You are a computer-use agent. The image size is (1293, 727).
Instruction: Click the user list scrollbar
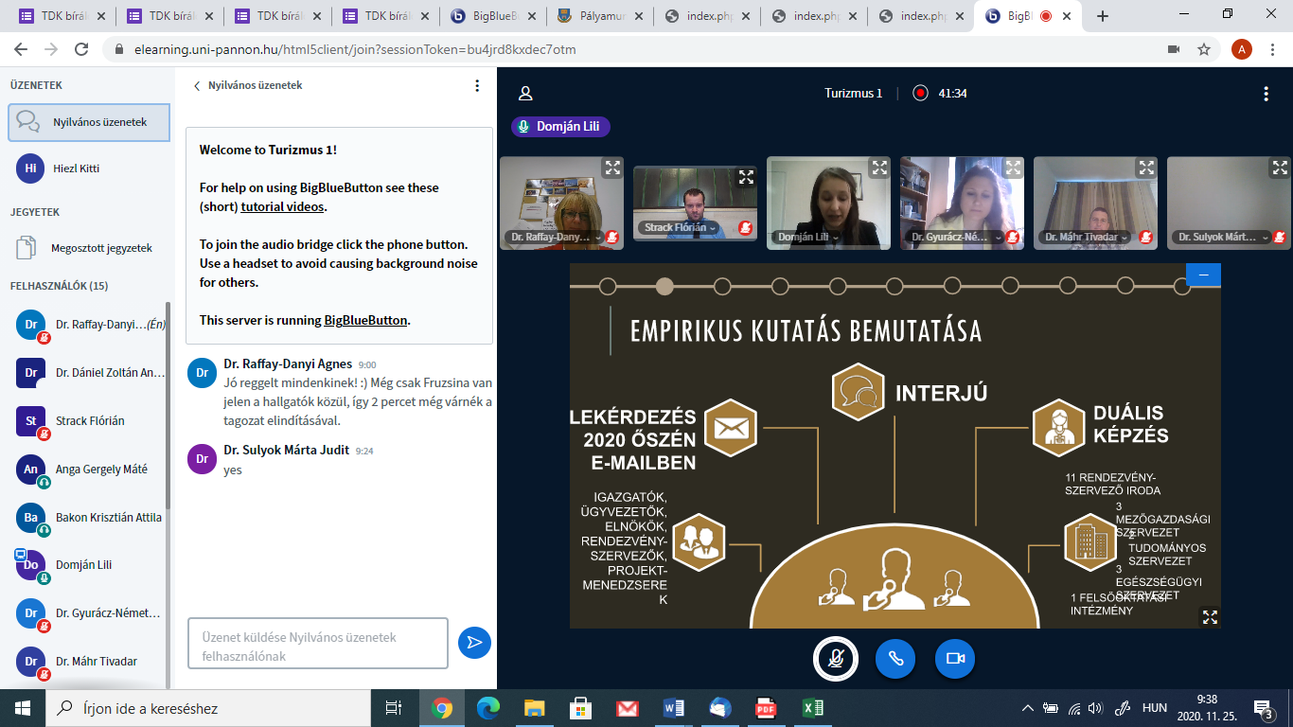point(168,407)
